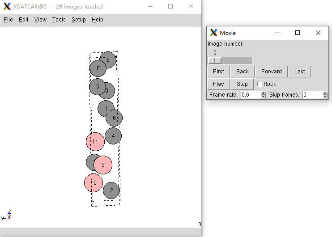
Task: Decrease Frame rate with down arrow
Action: coord(264,97)
